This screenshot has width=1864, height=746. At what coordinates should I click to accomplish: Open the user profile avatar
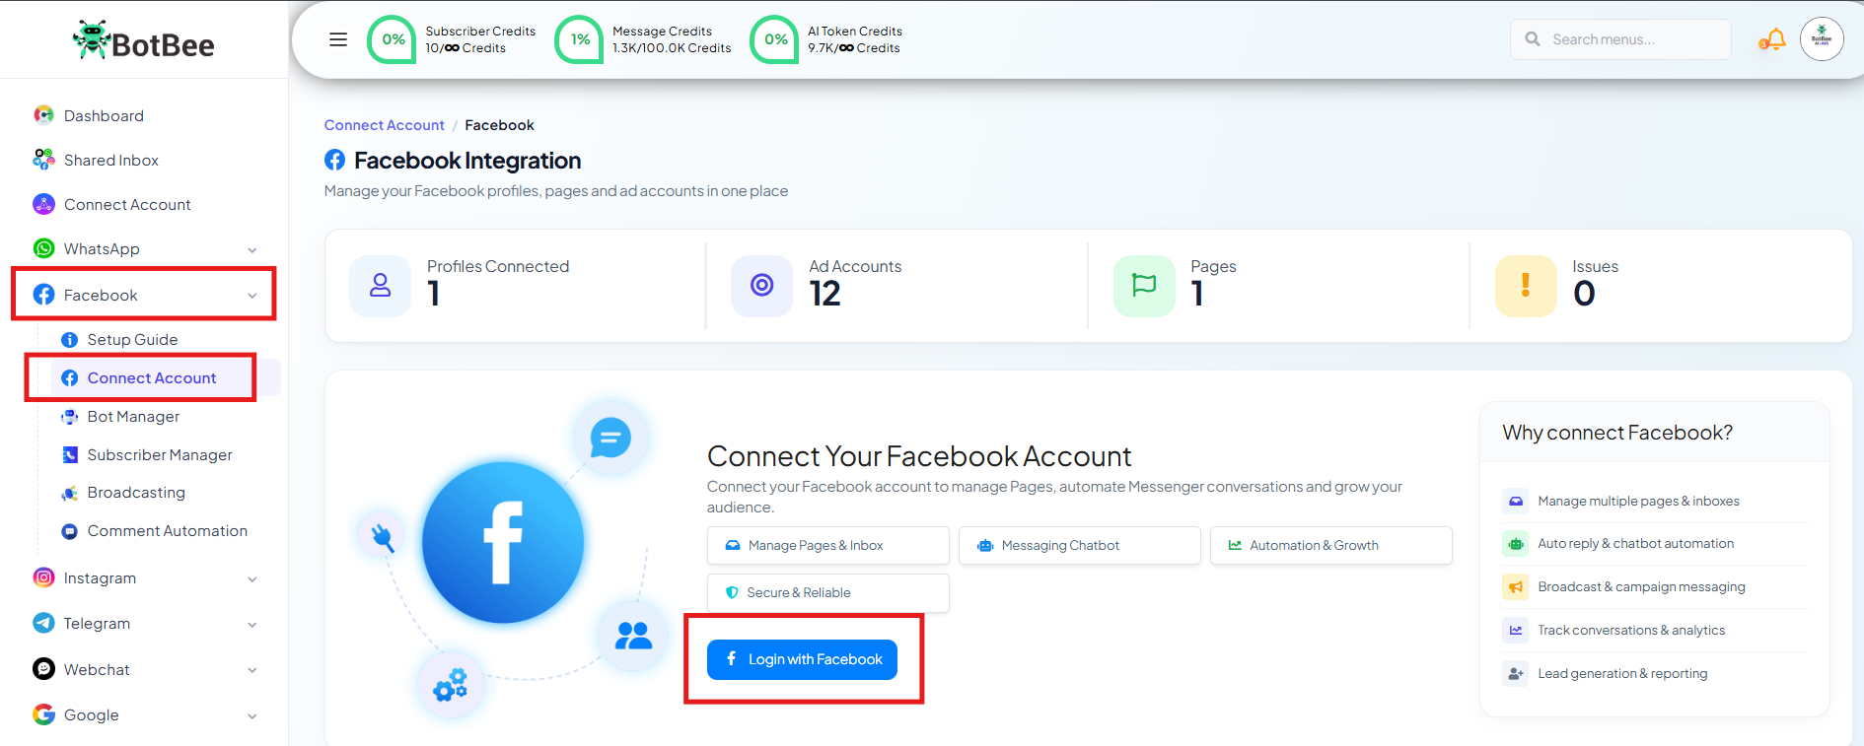(1822, 39)
